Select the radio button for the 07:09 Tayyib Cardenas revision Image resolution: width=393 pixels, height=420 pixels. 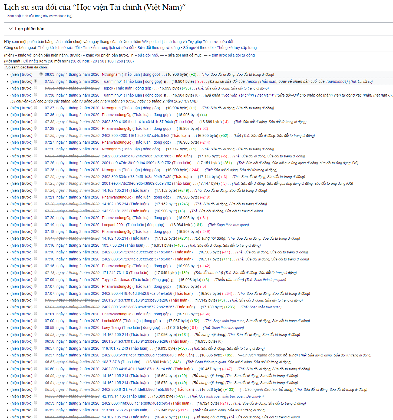[x=35, y=279]
